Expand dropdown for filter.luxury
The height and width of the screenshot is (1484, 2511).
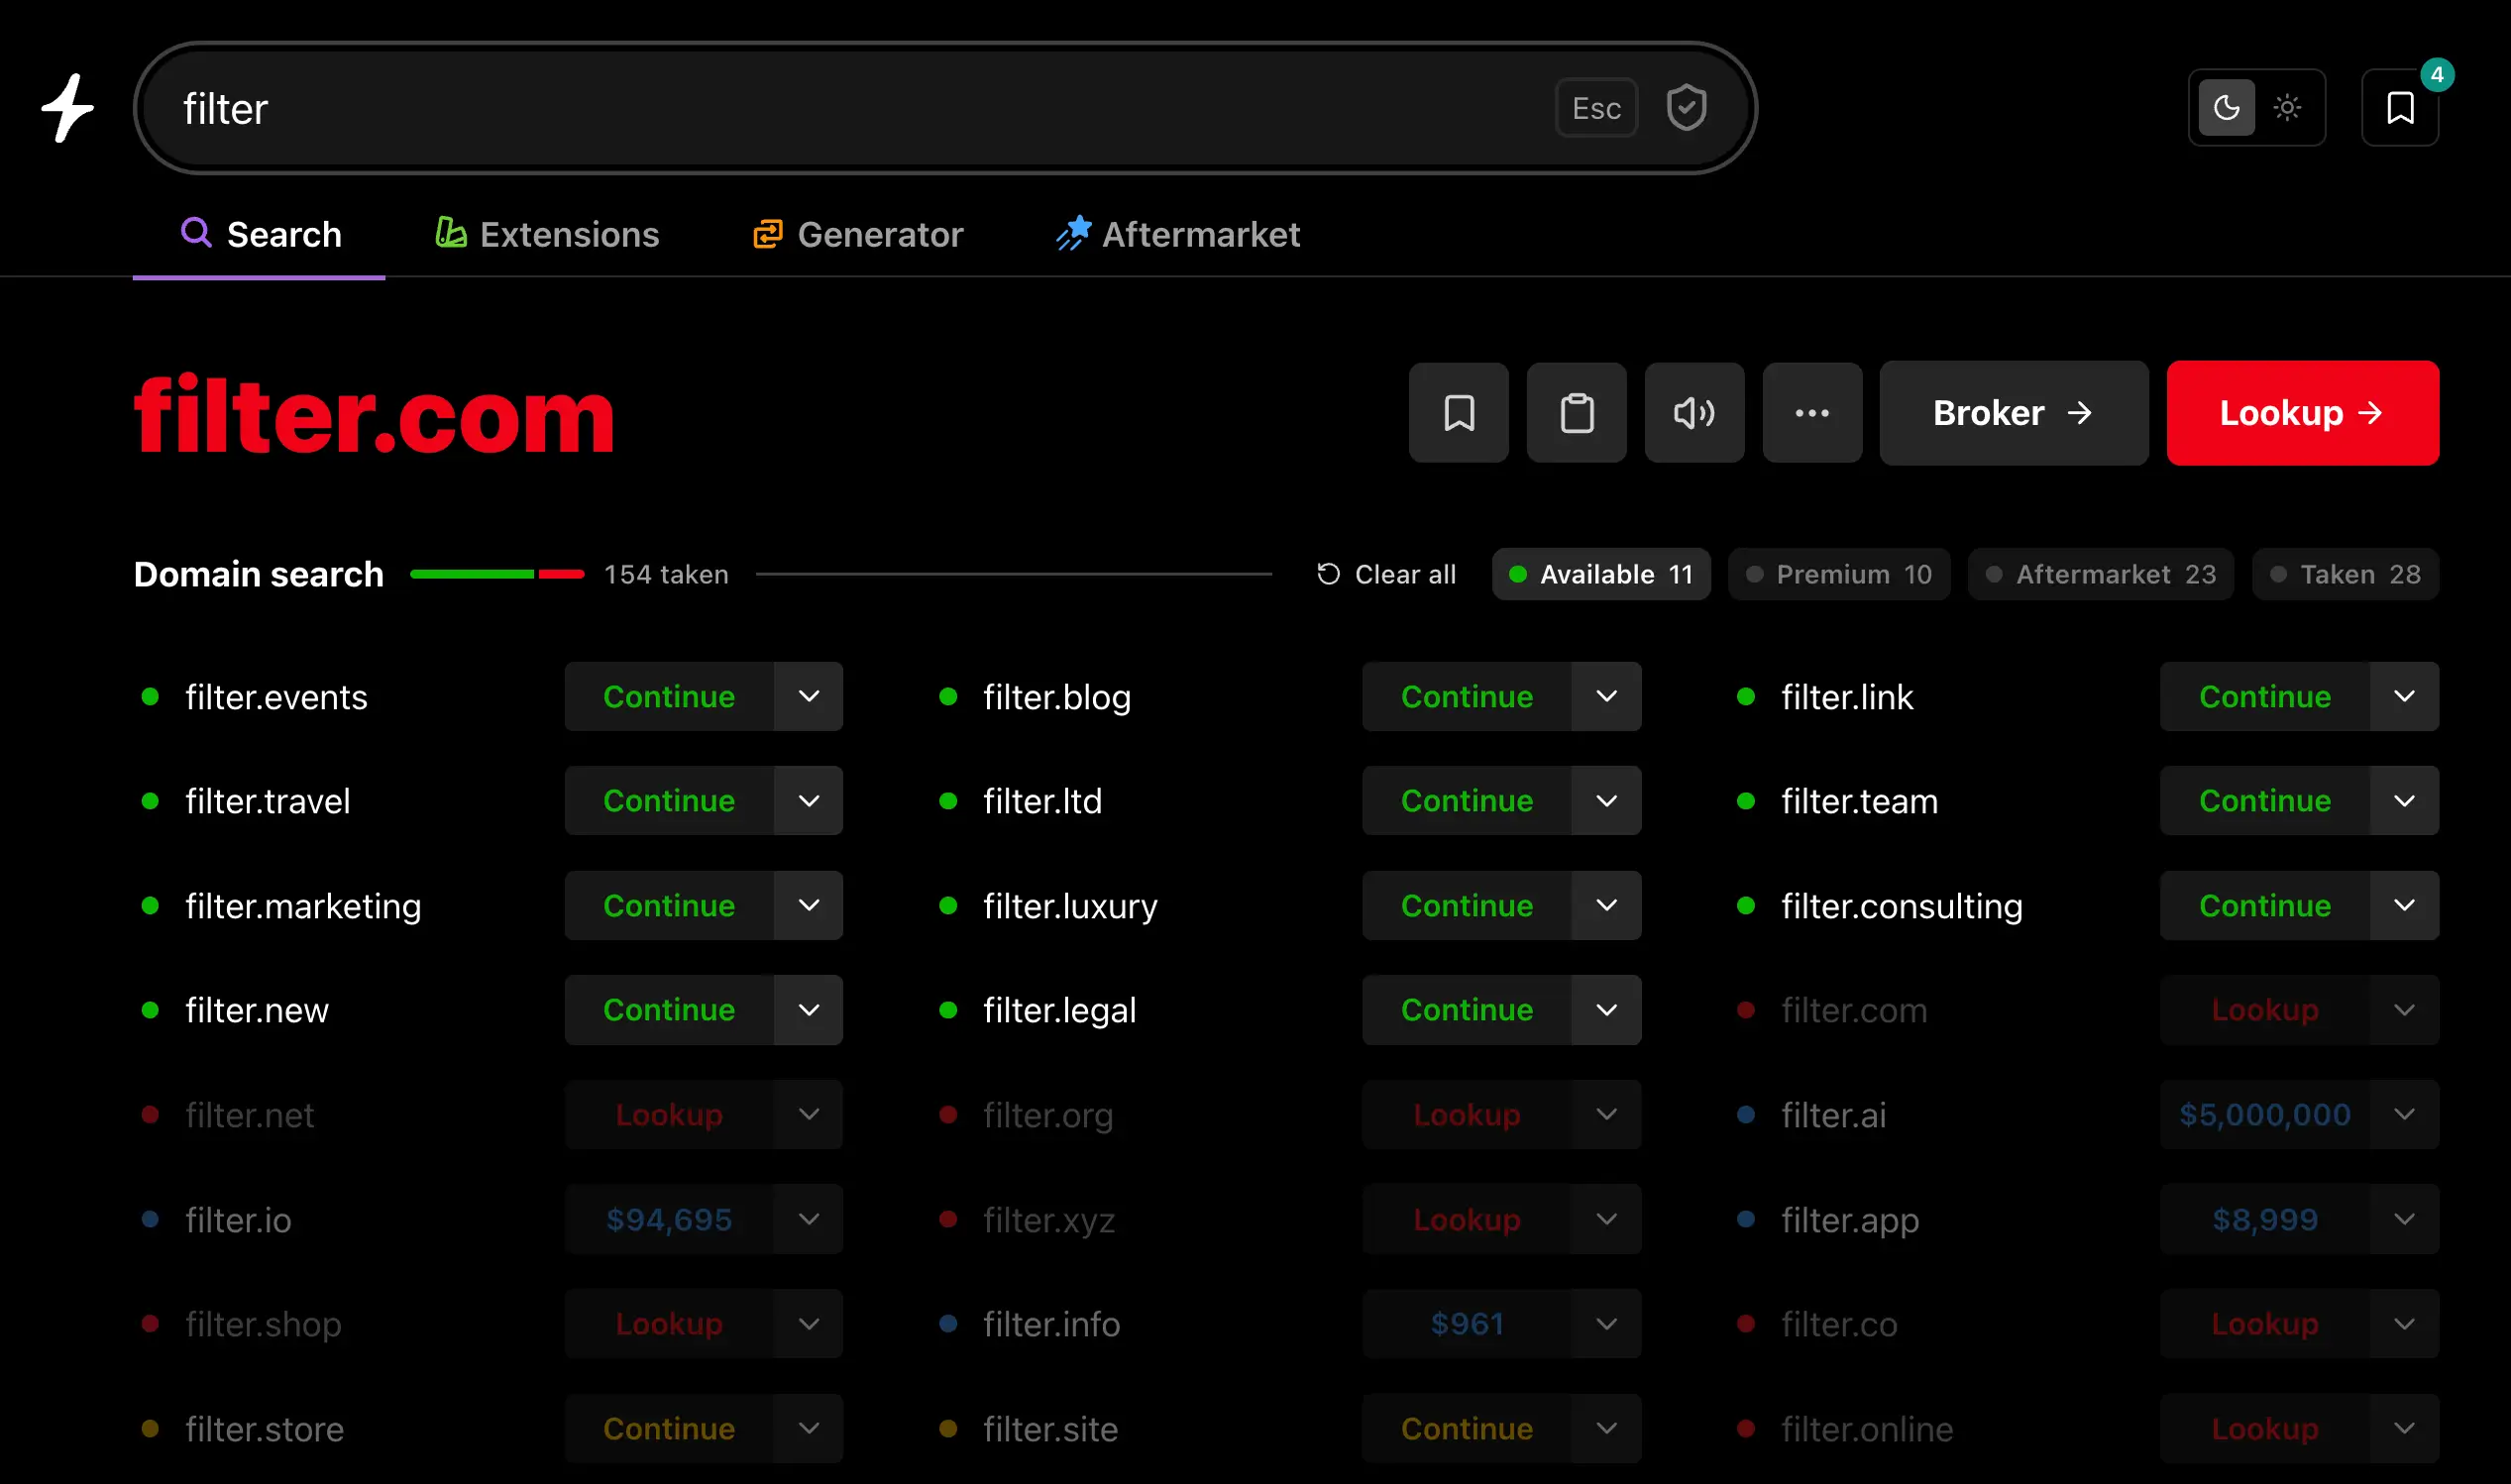point(1606,905)
